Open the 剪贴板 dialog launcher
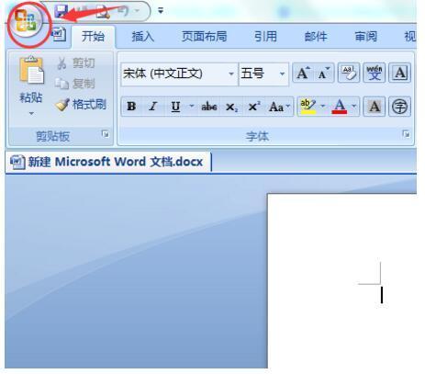The image size is (425, 374). coord(106,134)
